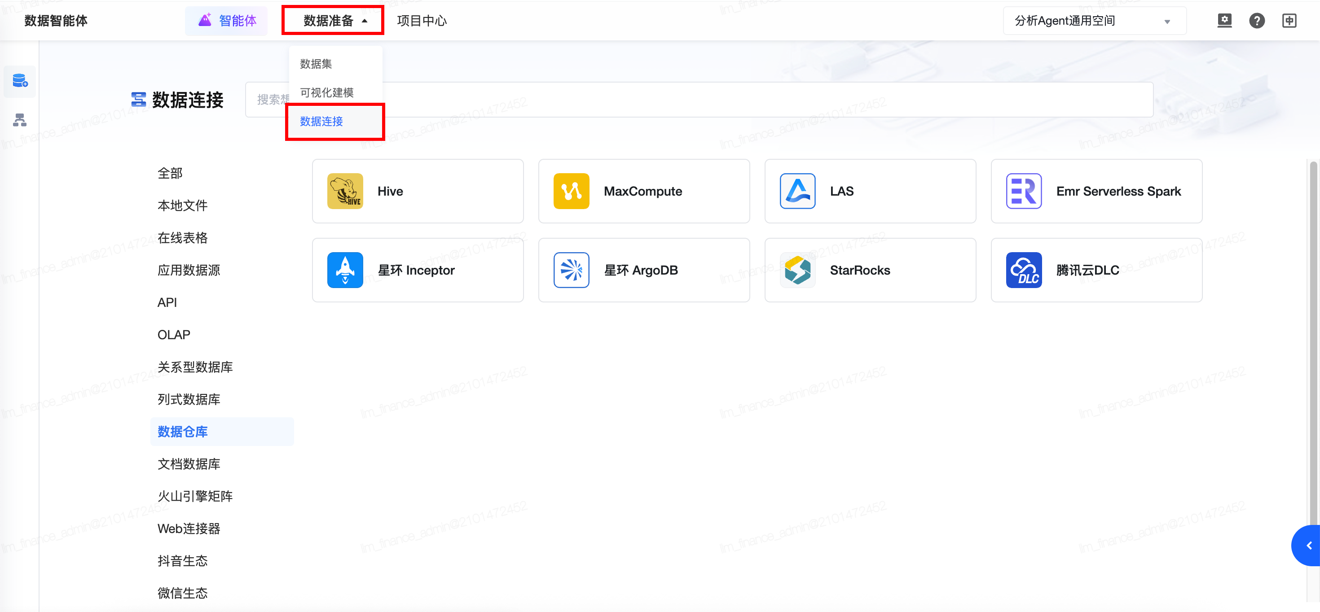Click the MaxCompute yellow logo icon
The width and height of the screenshot is (1320, 612).
click(x=572, y=191)
